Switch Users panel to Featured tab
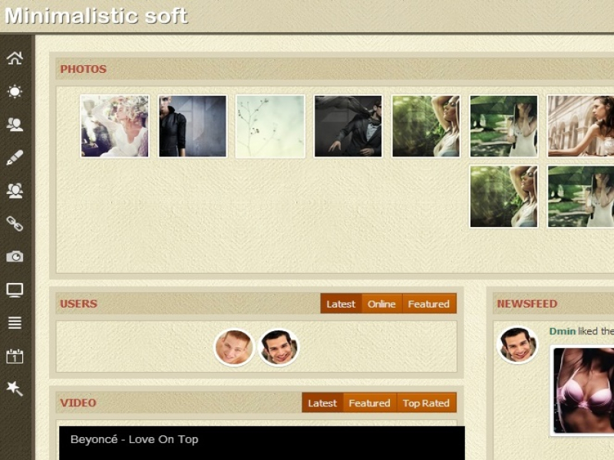 click(428, 304)
